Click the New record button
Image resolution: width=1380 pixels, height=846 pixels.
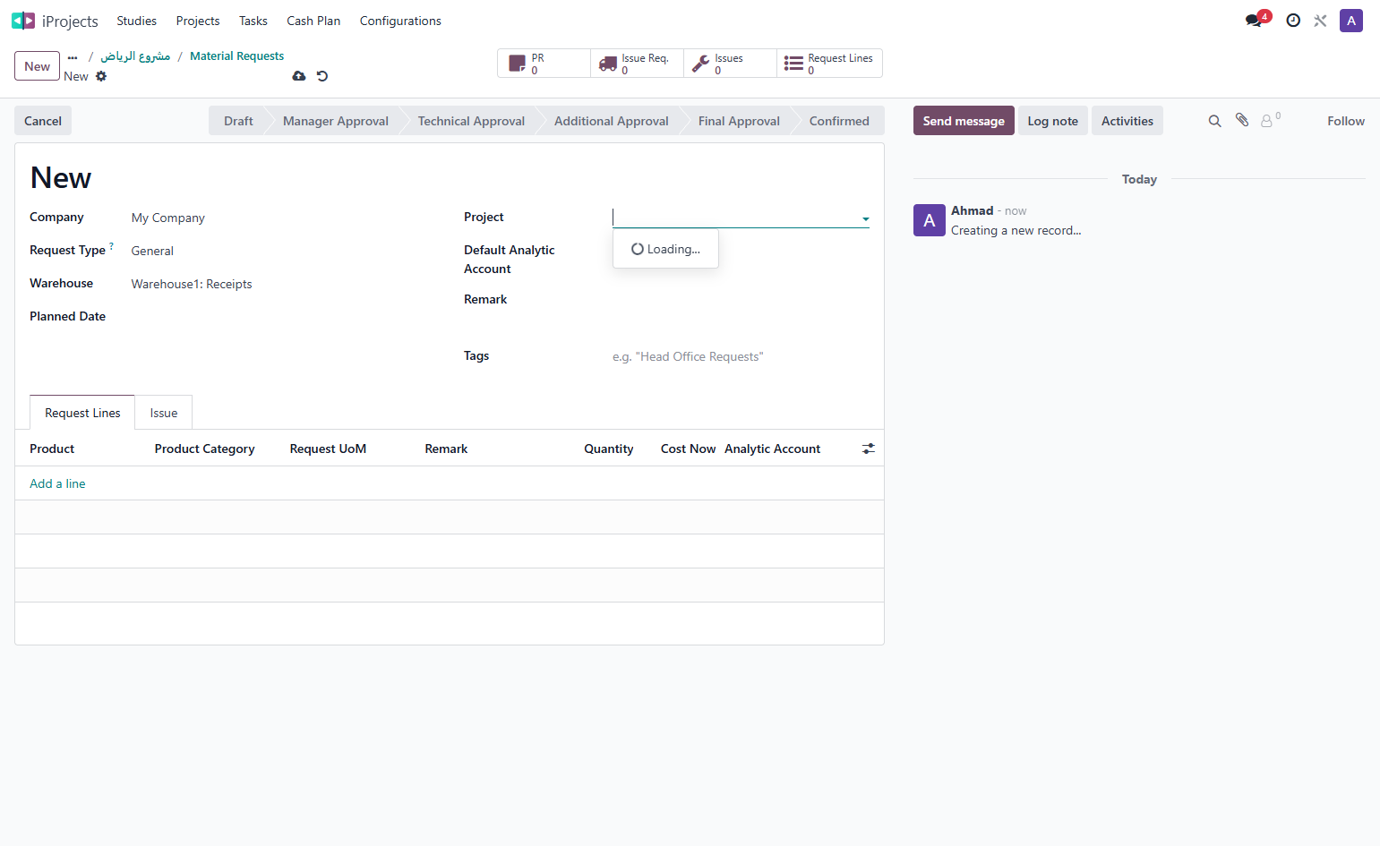point(38,66)
